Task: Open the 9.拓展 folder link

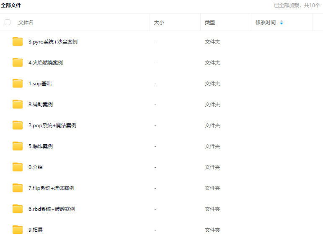Action: pyautogui.click(x=36, y=230)
